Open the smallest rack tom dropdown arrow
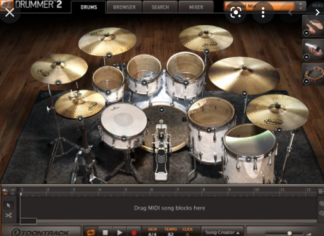 (108, 92)
